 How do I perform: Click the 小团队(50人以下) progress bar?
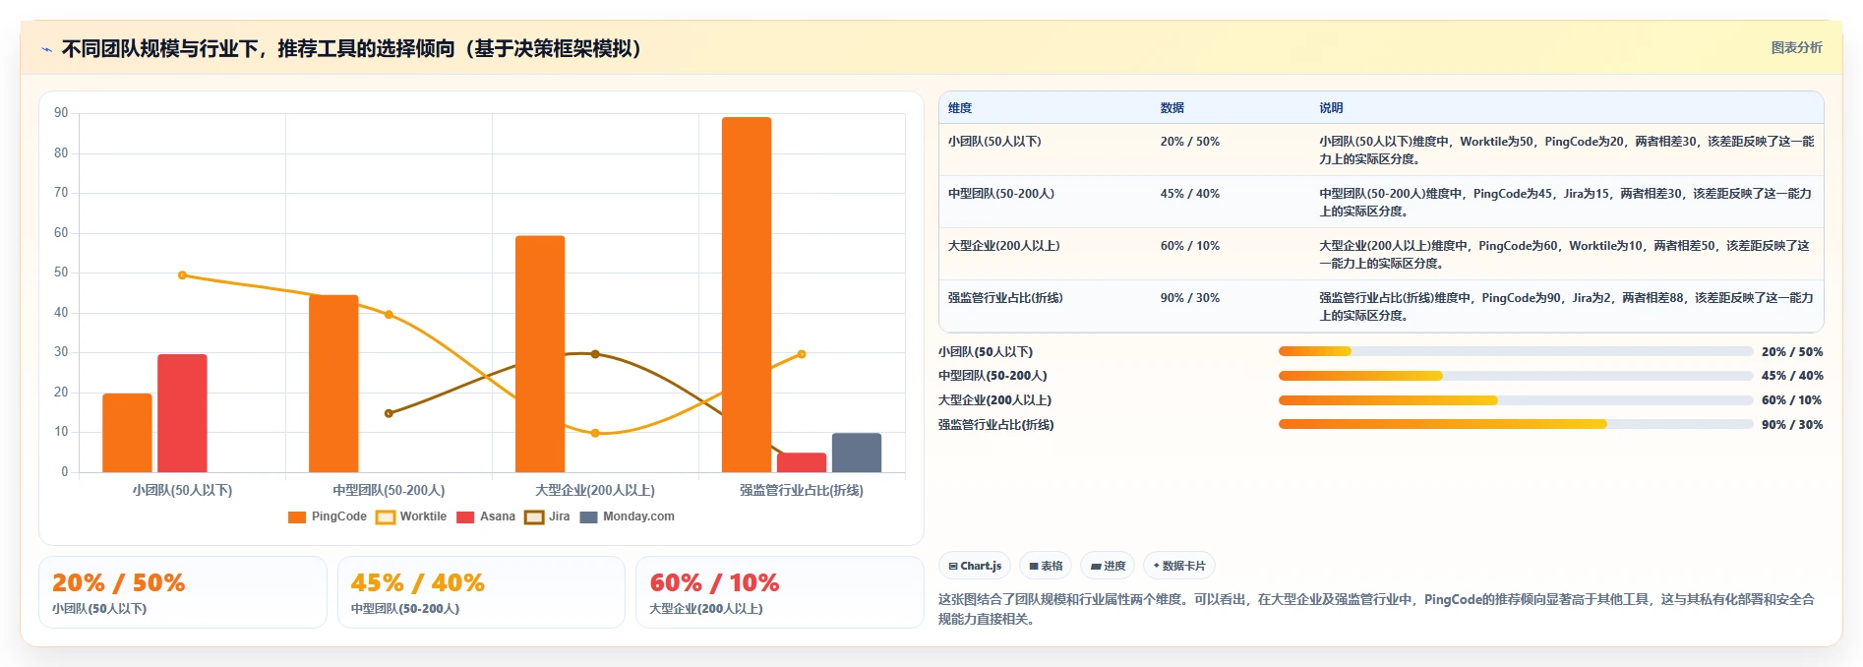1516,351
